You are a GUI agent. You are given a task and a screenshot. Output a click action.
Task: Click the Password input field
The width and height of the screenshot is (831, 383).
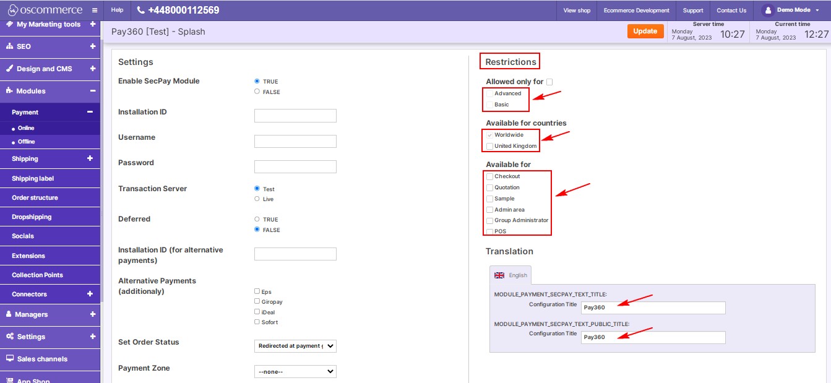tap(295, 166)
